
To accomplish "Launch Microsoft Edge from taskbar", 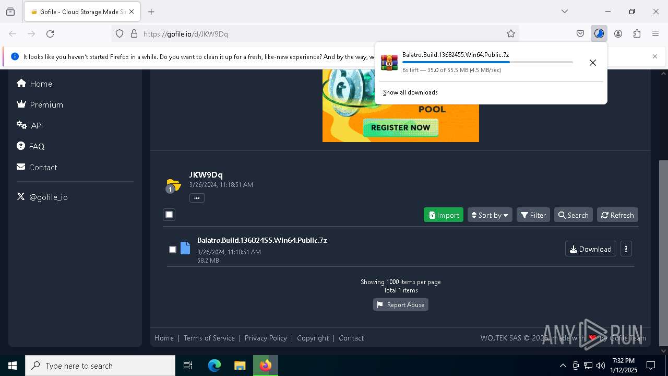I will click(x=214, y=366).
